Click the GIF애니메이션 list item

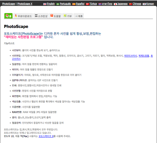click(x=35, y=80)
